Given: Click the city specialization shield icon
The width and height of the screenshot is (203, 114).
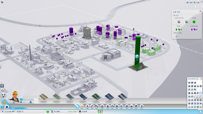Looking at the screenshot, I should [7, 107].
